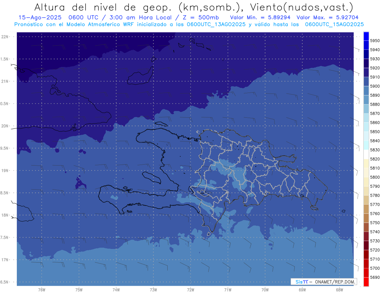This screenshot has width=381, height=294.
Task: Click the initialization time '0600UTC_13AGO2025'
Action: pyautogui.click(x=217, y=24)
